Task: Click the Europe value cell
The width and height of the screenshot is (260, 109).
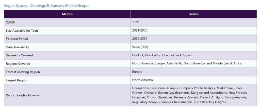Action: coord(193,72)
